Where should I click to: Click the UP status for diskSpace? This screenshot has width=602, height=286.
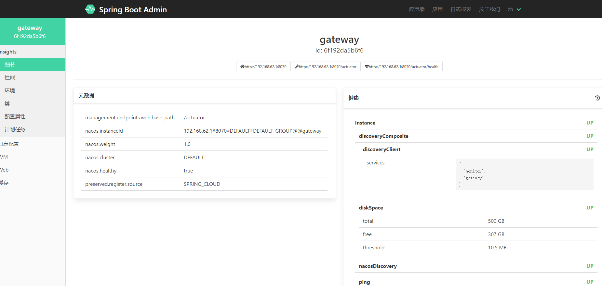click(x=590, y=208)
